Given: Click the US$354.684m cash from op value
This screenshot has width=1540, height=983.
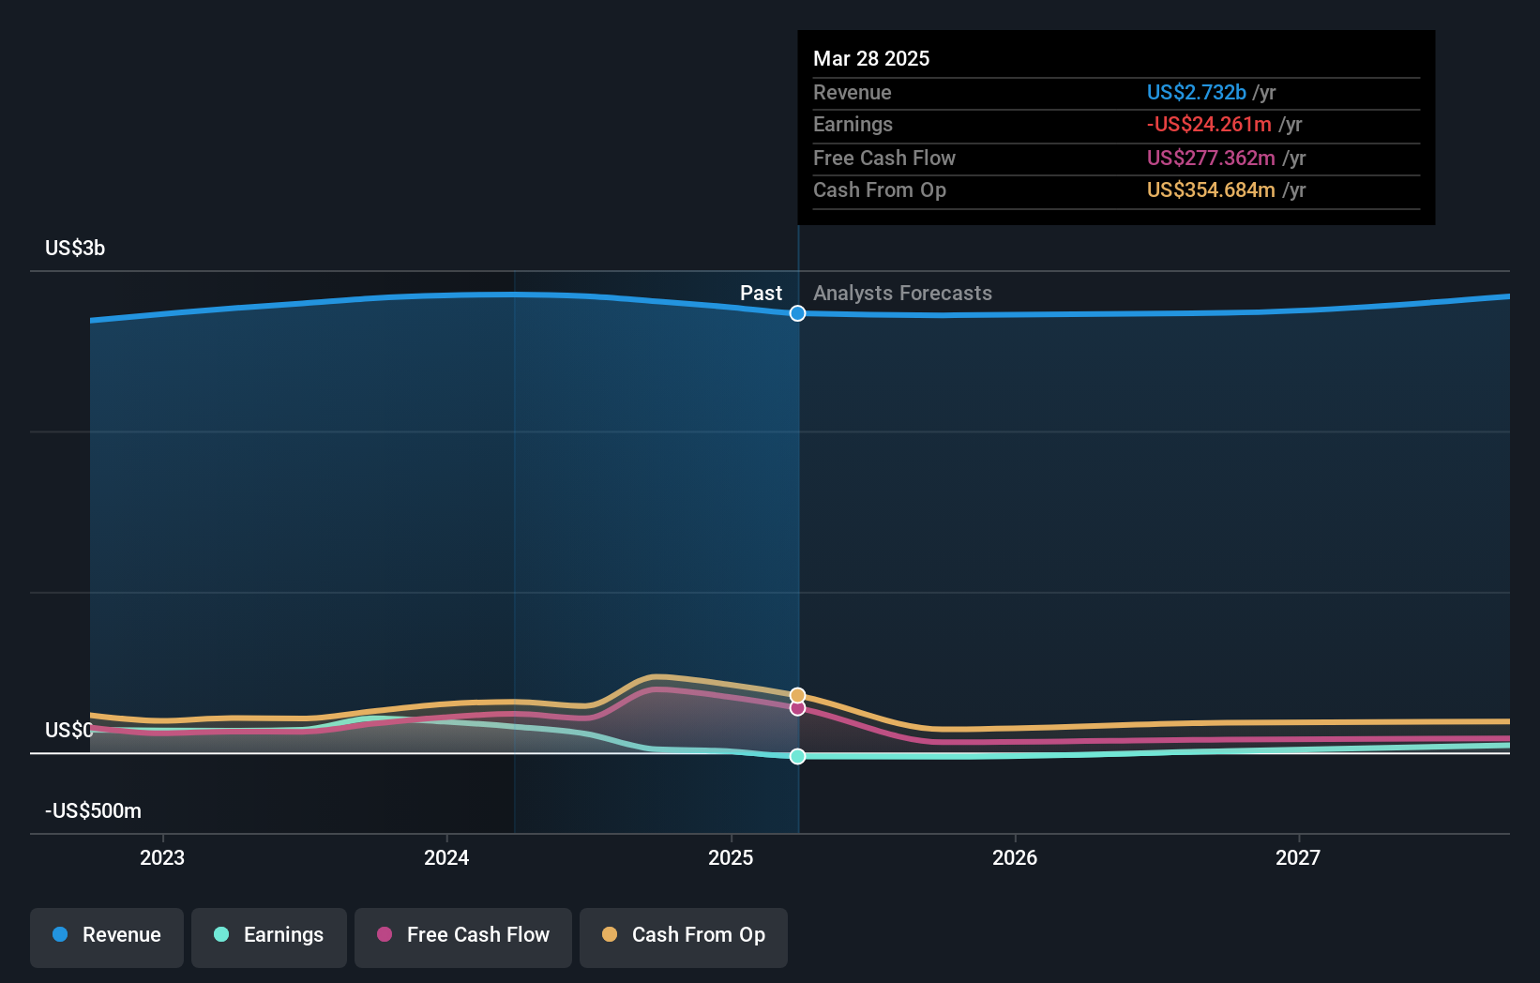Looking at the screenshot, I should point(1211,189).
